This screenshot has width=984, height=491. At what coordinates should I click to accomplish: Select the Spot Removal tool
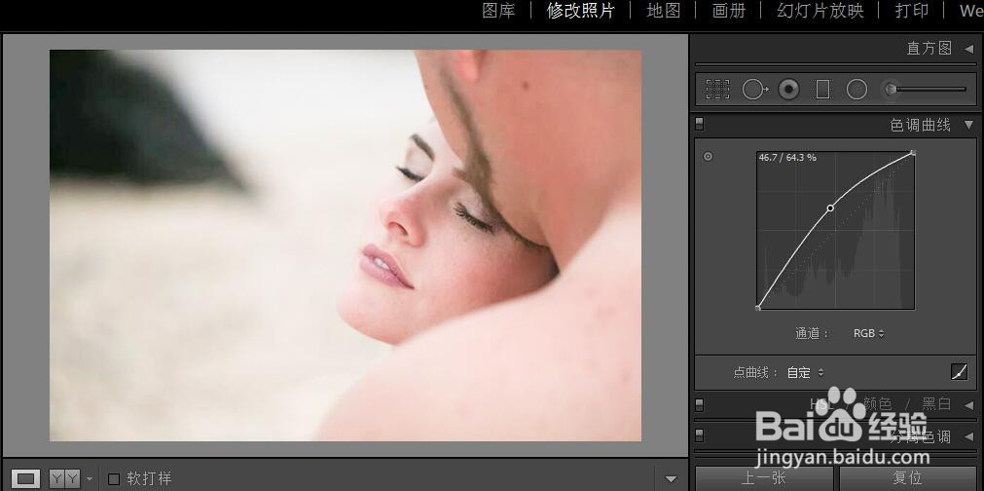[755, 90]
